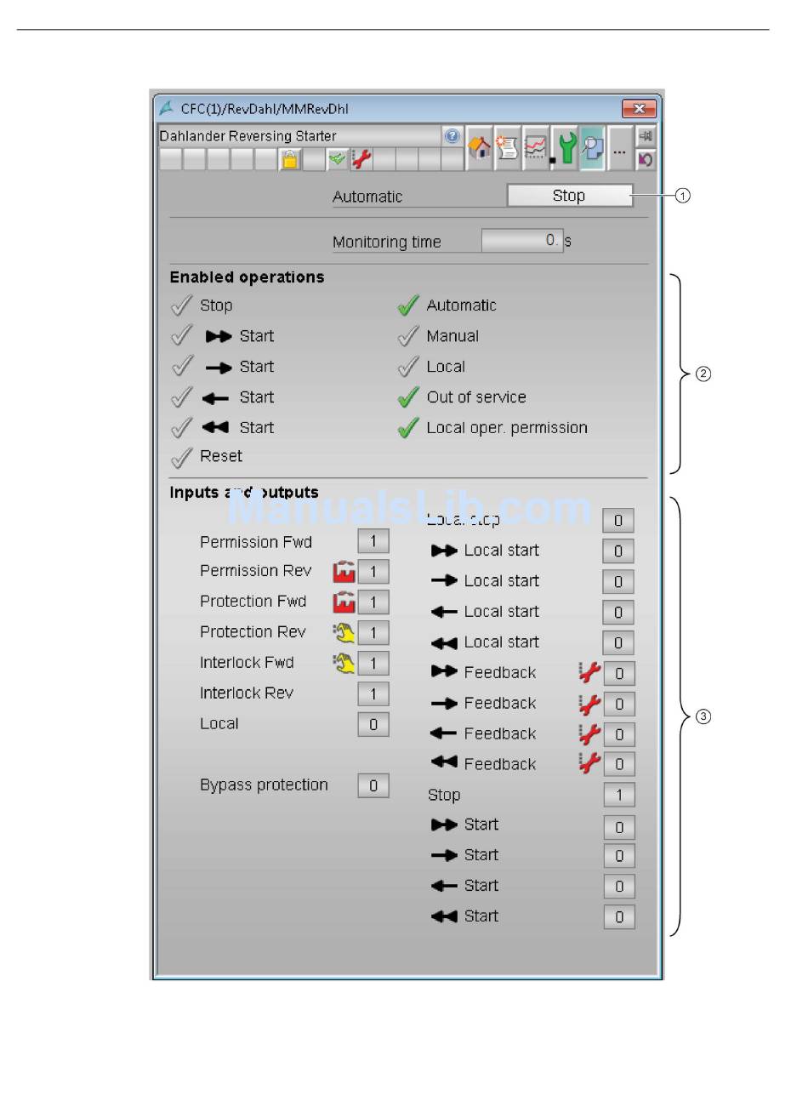The height and width of the screenshot is (1107, 808).
Task: Show more views via the ellipsis button
Action: [619, 148]
